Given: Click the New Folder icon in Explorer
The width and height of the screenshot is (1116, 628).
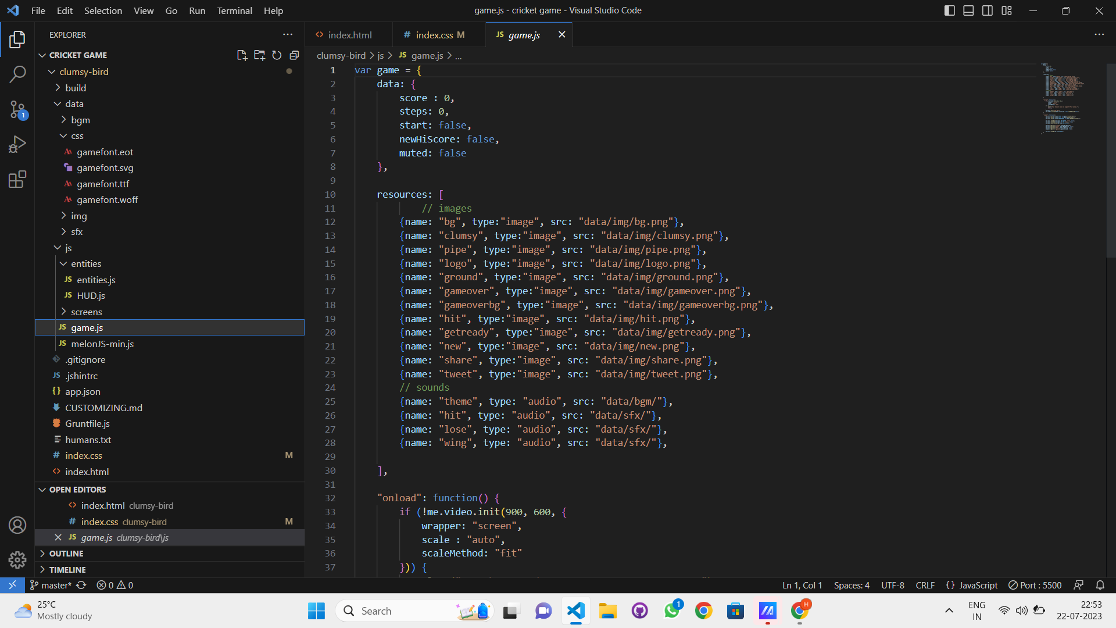Looking at the screenshot, I should [259, 55].
